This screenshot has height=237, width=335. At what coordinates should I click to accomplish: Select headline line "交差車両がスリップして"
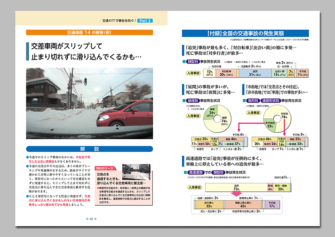tap(67, 46)
